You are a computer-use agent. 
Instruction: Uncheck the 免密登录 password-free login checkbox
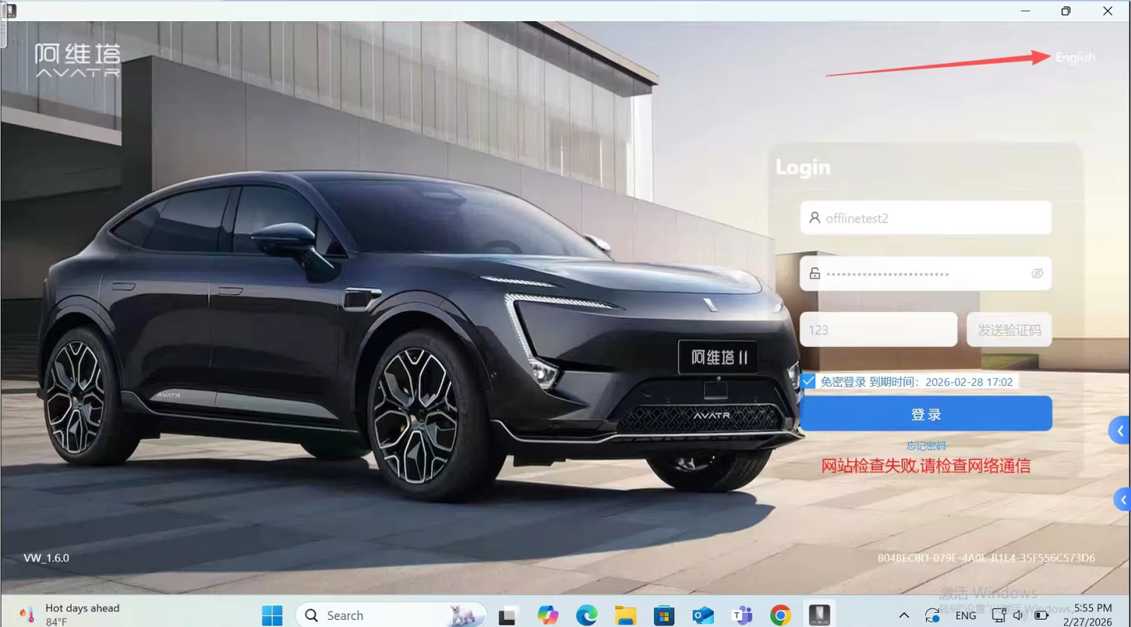[x=809, y=382]
